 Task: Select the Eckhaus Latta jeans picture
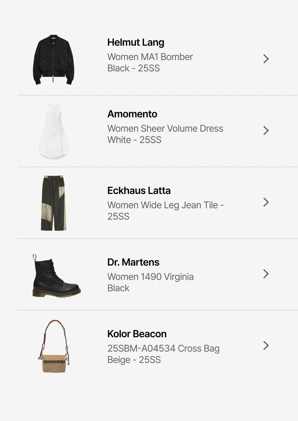(54, 203)
